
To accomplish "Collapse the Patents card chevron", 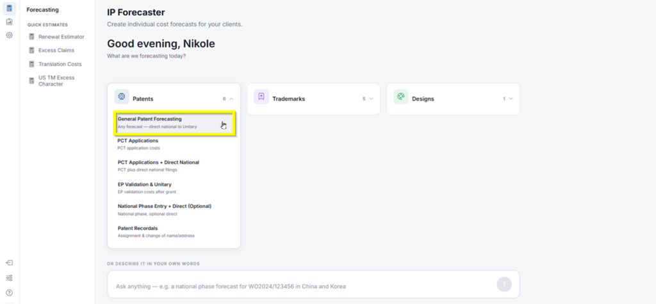I will 231,99.
